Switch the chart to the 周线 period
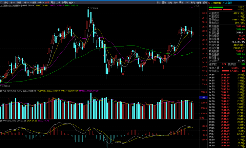 [53, 2]
